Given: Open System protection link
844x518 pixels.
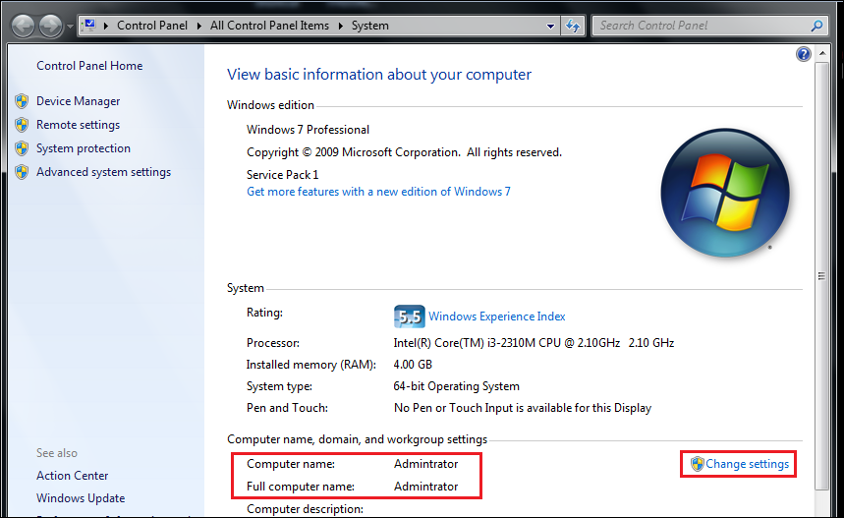Looking at the screenshot, I should [x=84, y=148].
